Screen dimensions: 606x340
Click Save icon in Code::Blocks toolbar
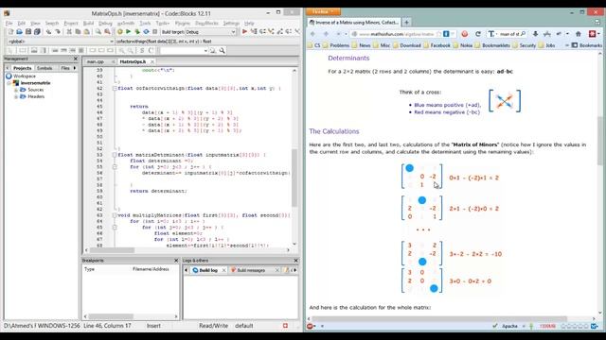click(x=28, y=32)
